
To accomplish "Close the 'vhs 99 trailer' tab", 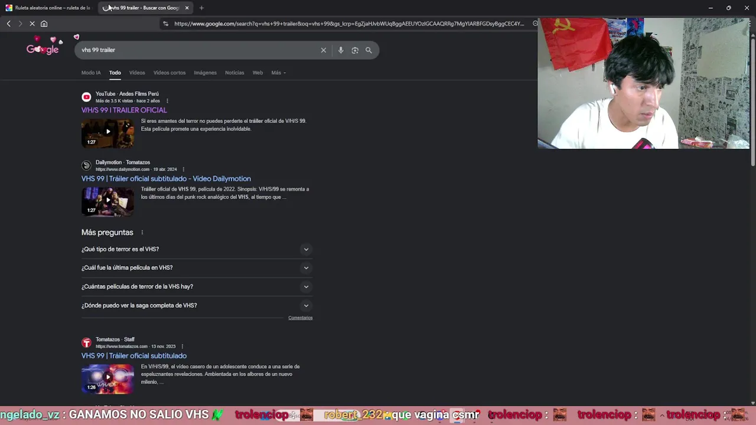I will pyautogui.click(x=187, y=8).
